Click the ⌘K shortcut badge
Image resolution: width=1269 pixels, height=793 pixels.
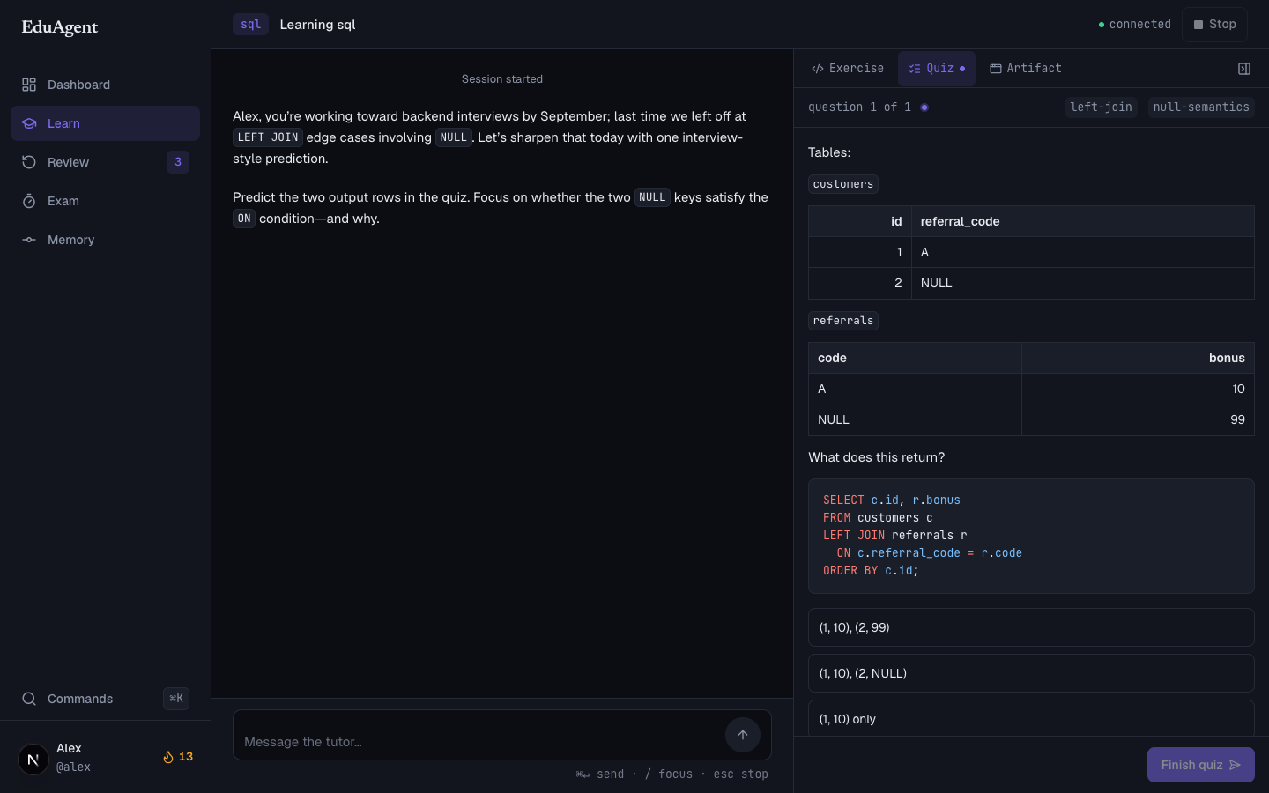pyautogui.click(x=176, y=699)
